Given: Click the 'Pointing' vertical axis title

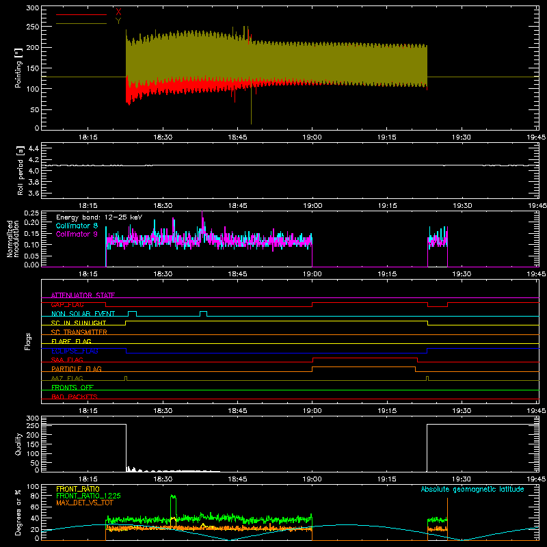Looking at the screenshot, I should pyautogui.click(x=18, y=68).
